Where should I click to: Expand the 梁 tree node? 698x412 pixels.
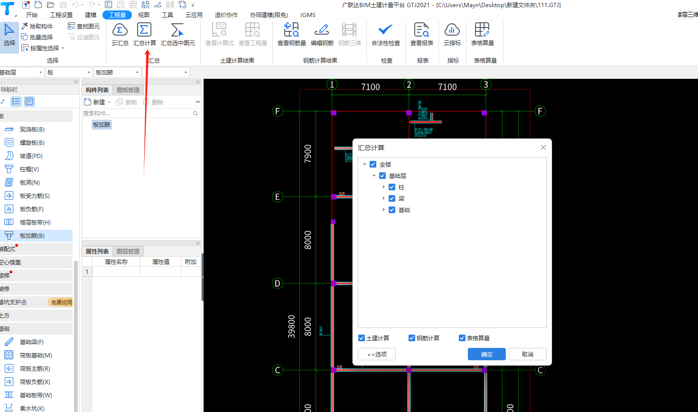(x=383, y=198)
